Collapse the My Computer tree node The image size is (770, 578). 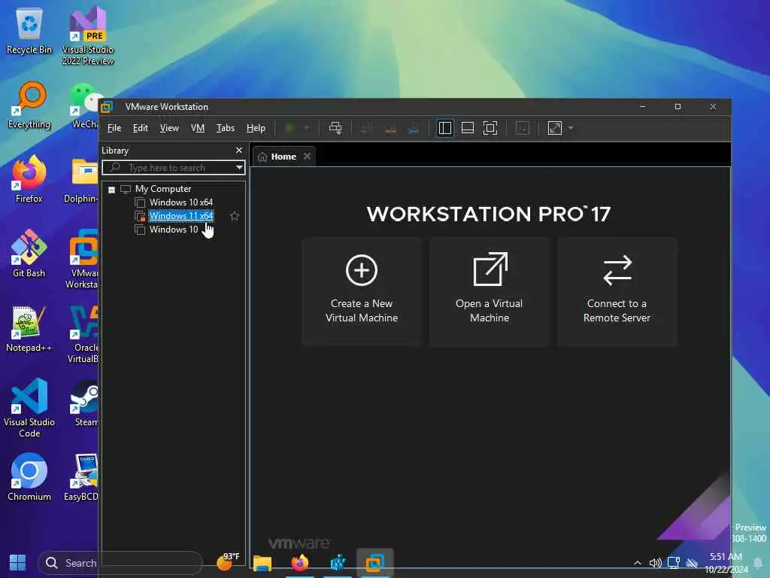pos(111,190)
